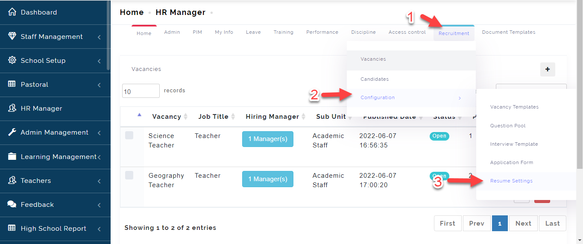Click the Next pagination button
583x244 pixels.
[x=523, y=223]
